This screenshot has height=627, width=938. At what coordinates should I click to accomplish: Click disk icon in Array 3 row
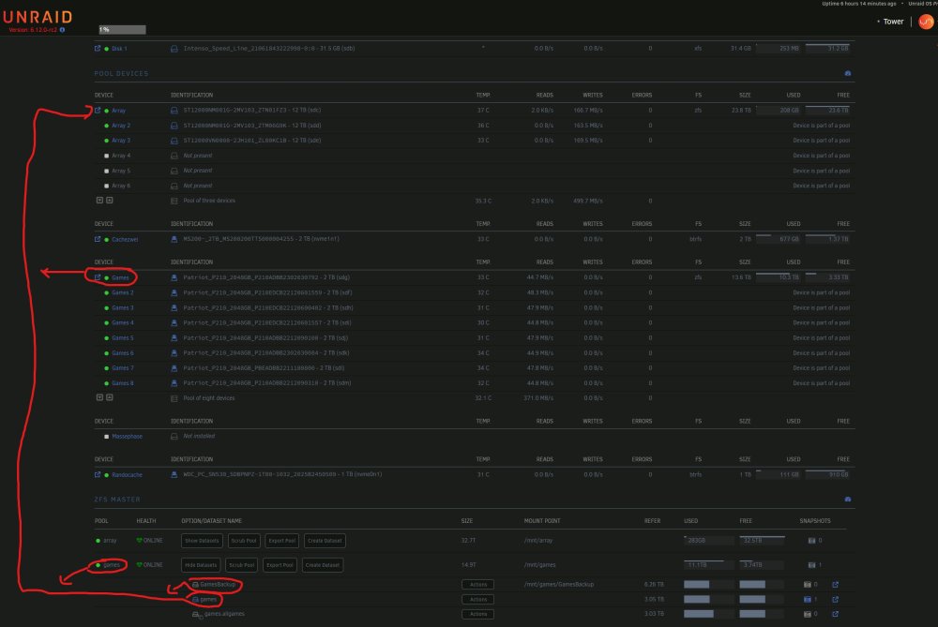174,141
